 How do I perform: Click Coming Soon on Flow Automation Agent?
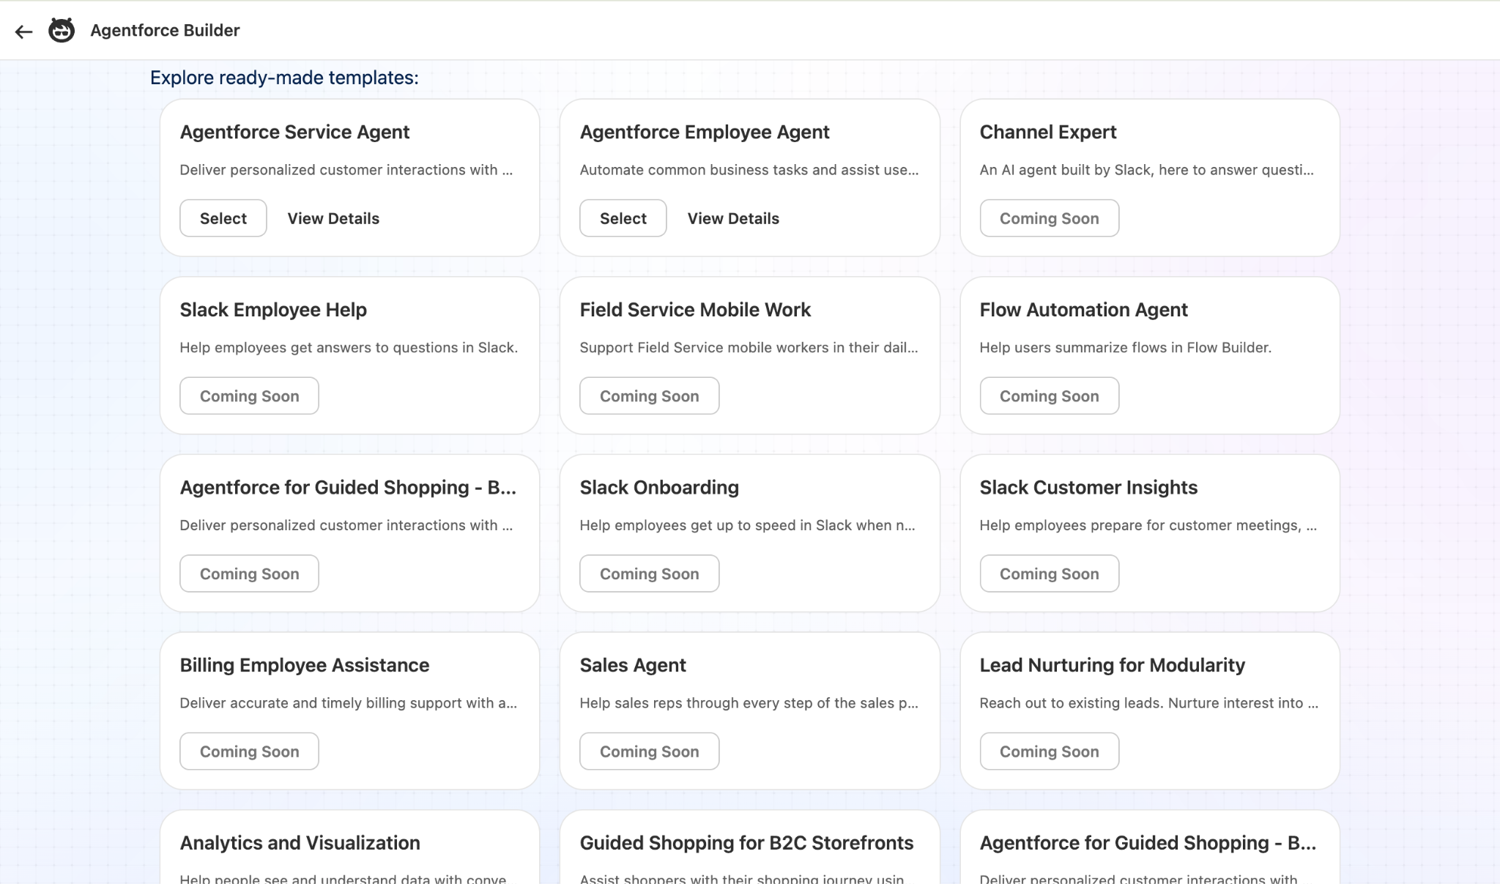coord(1050,396)
